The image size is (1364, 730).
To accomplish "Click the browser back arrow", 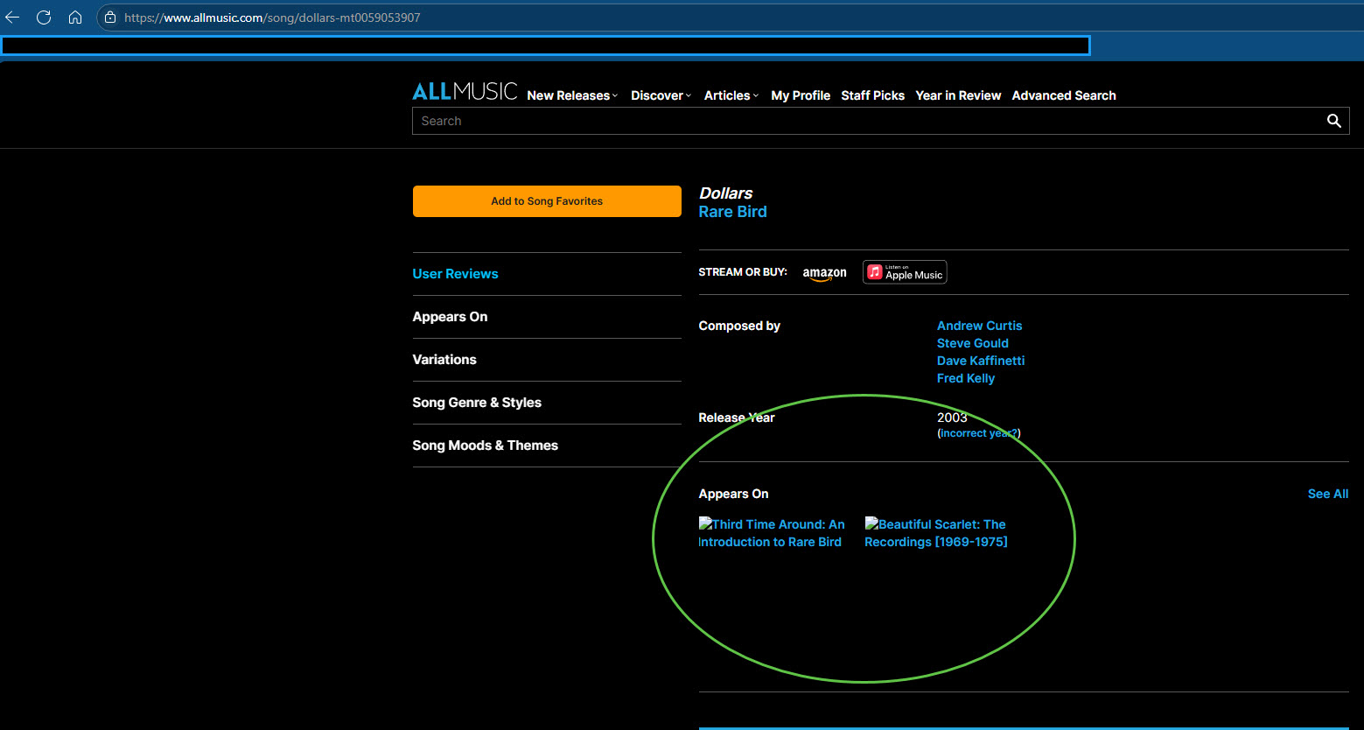I will [x=12, y=18].
